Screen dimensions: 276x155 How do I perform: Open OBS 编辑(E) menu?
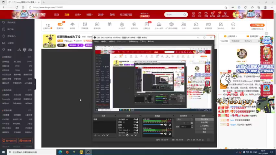[104, 41]
